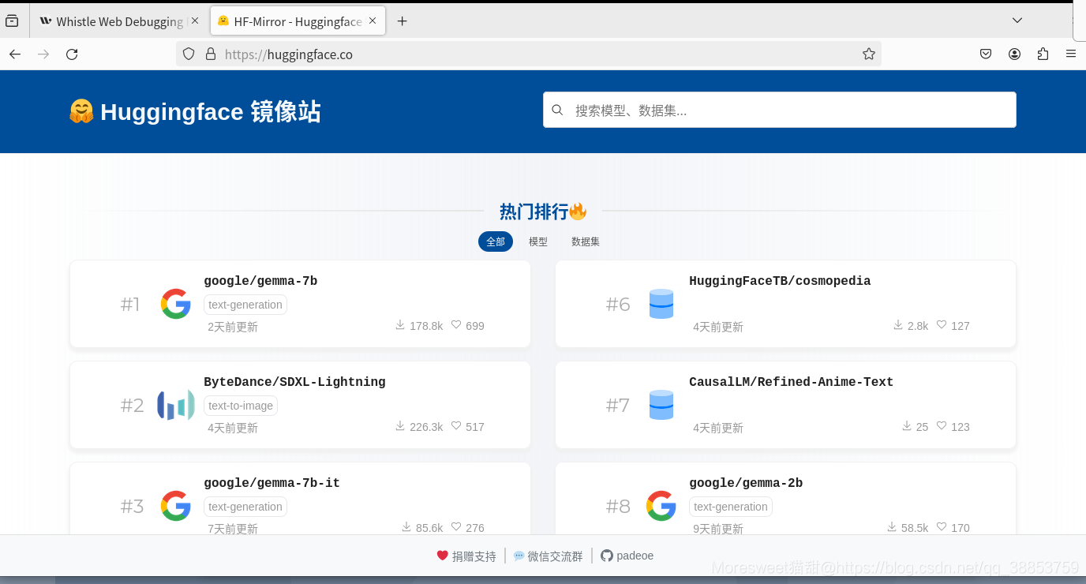Image resolution: width=1086 pixels, height=584 pixels.
Task: Click the model and dataset search box
Action: tap(780, 110)
